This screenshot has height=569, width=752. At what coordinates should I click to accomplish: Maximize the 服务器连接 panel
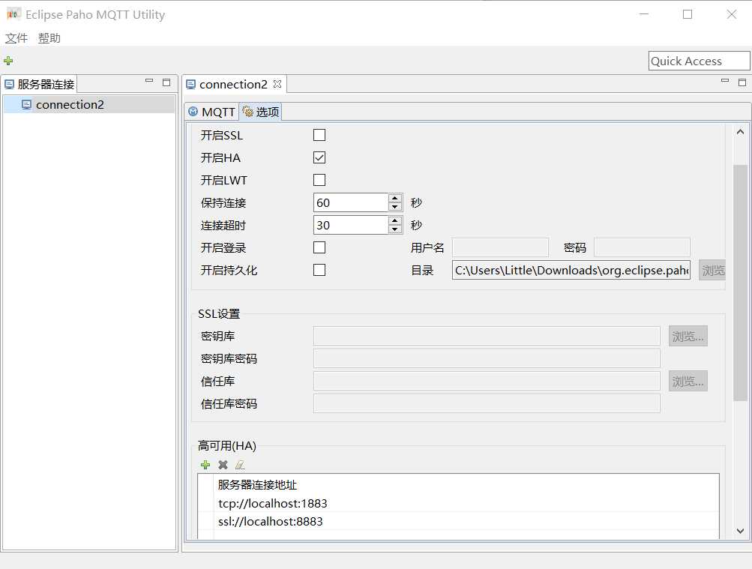coord(166,82)
